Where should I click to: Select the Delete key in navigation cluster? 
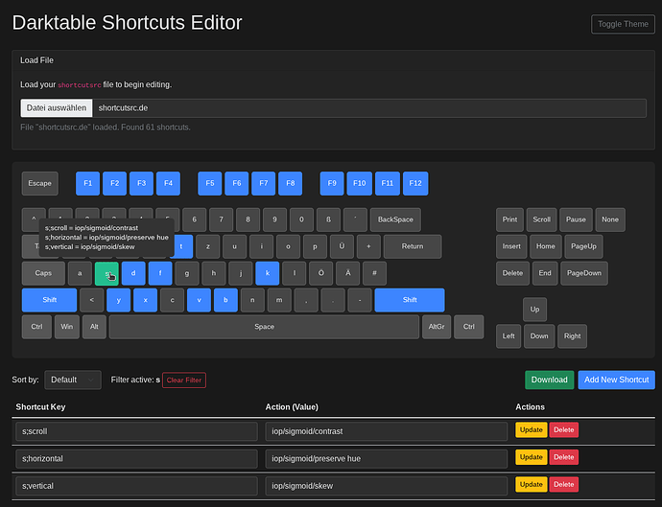(512, 273)
